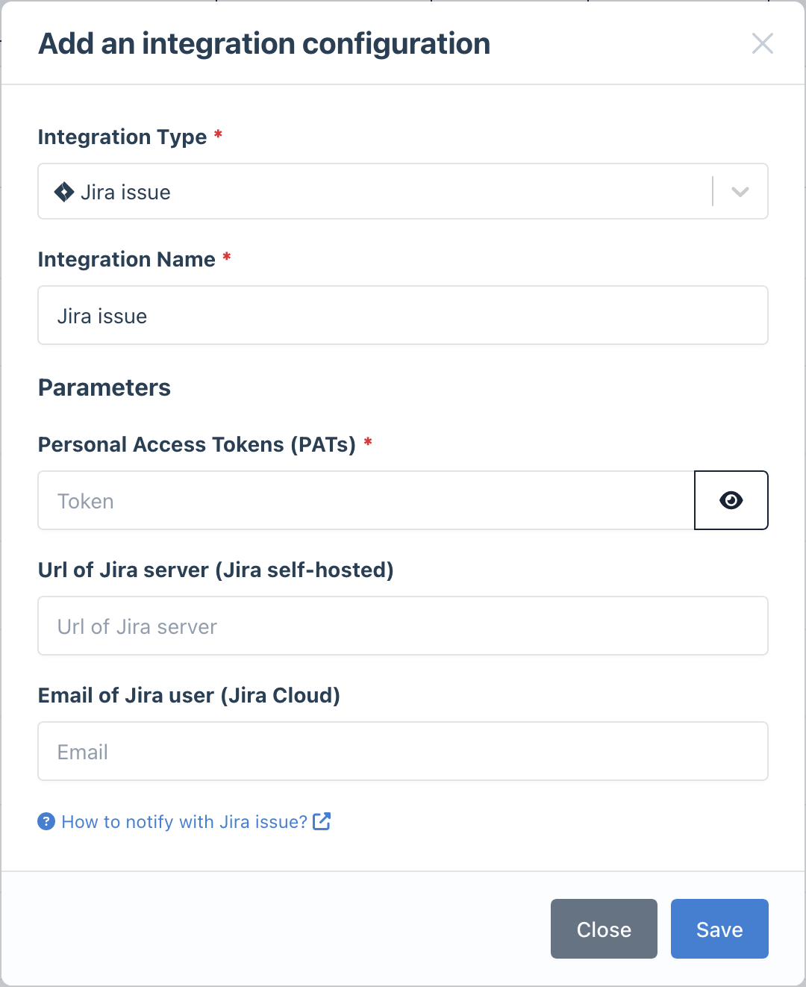Show the Personal Access Token characters
Image resolution: width=806 pixels, height=987 pixels.
coord(731,500)
